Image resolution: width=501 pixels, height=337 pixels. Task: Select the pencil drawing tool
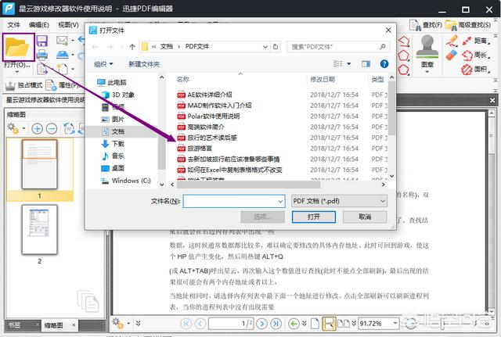[x=452, y=41]
